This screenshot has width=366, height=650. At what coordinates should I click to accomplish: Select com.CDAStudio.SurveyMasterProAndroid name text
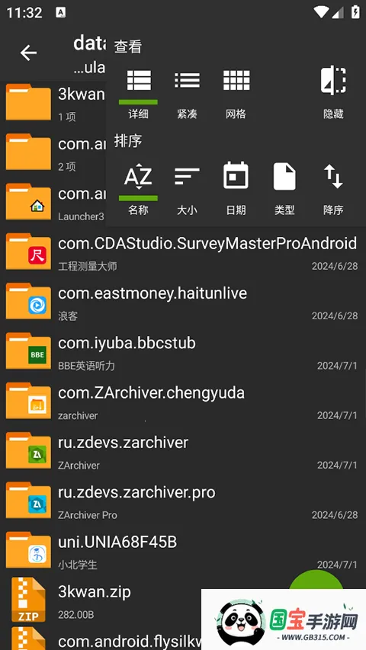pos(207,243)
